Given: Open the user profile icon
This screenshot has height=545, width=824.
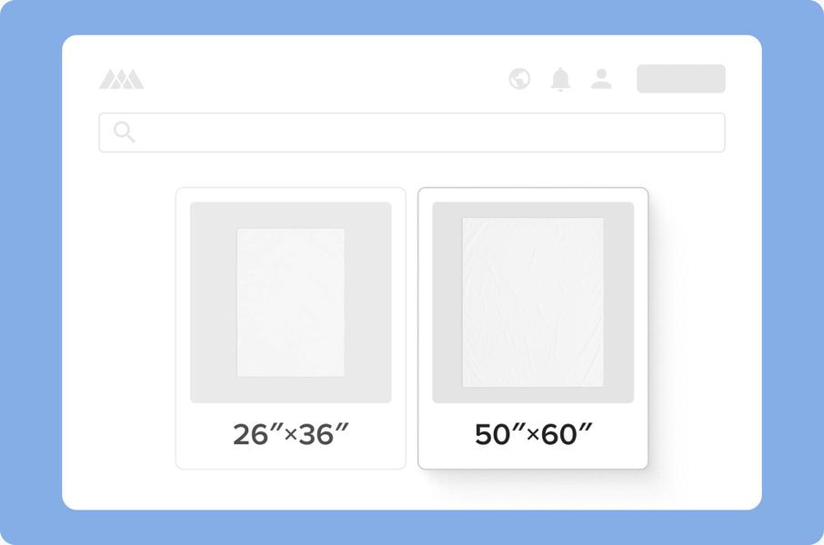Looking at the screenshot, I should (x=601, y=79).
